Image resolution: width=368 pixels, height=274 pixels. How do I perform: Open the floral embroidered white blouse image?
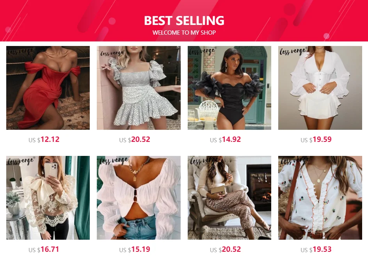coord(320,198)
